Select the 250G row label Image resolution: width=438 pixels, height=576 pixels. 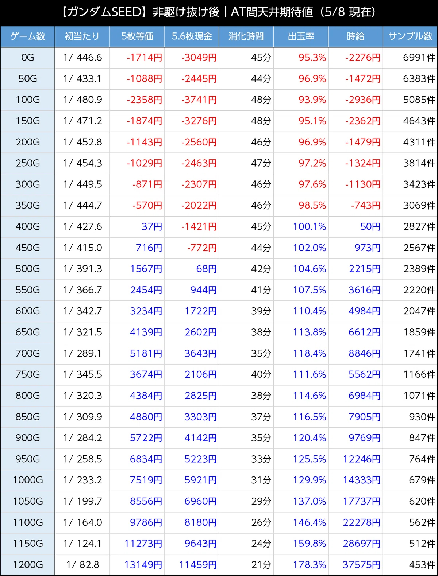pos(28,163)
